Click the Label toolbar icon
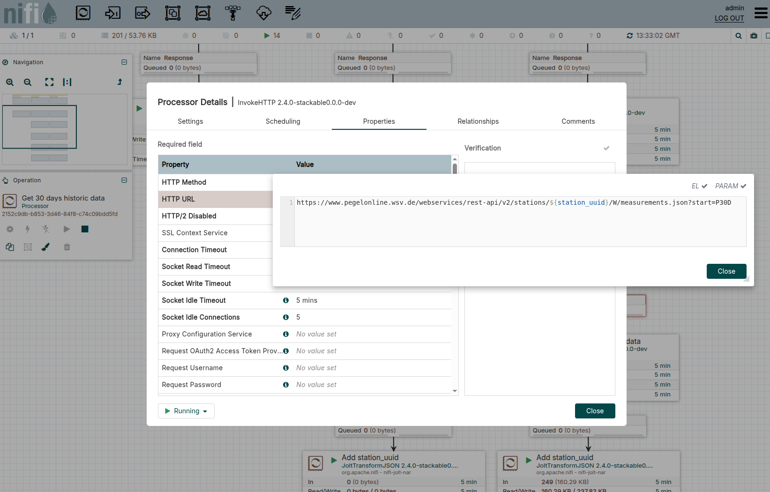Image resolution: width=770 pixels, height=492 pixels. pos(293,13)
